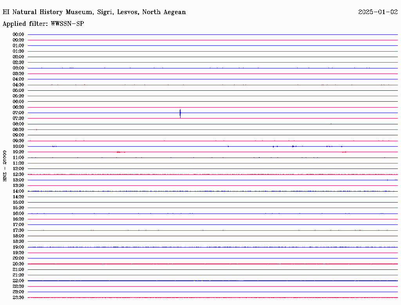
Task: Click the 03:30 time label
Action: (x=18, y=74)
